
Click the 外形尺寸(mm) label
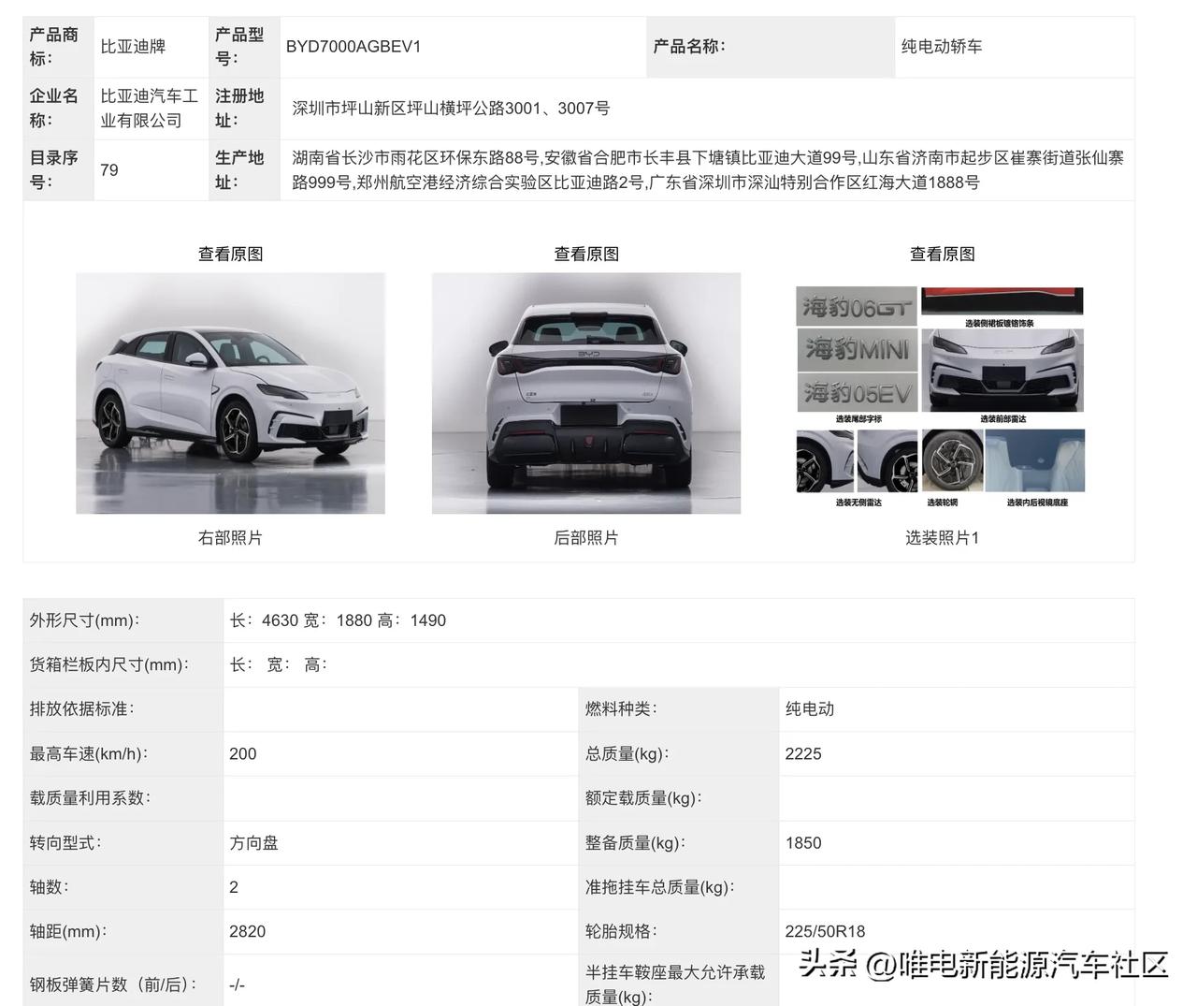tap(84, 620)
